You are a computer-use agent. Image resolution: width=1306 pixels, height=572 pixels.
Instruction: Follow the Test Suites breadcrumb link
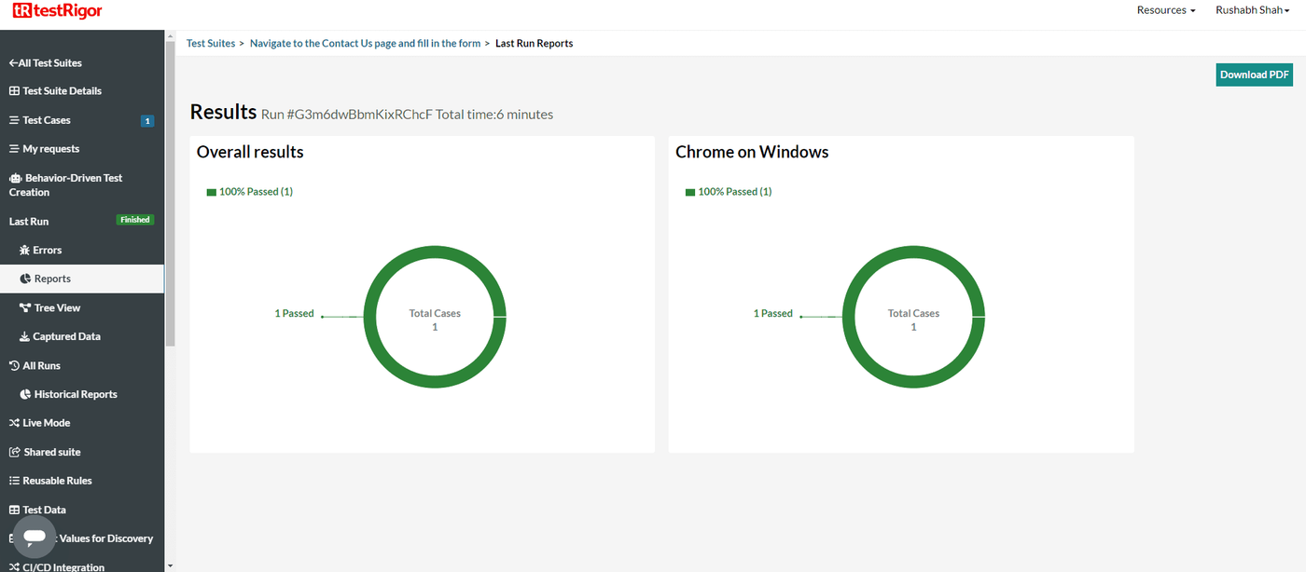(x=211, y=43)
